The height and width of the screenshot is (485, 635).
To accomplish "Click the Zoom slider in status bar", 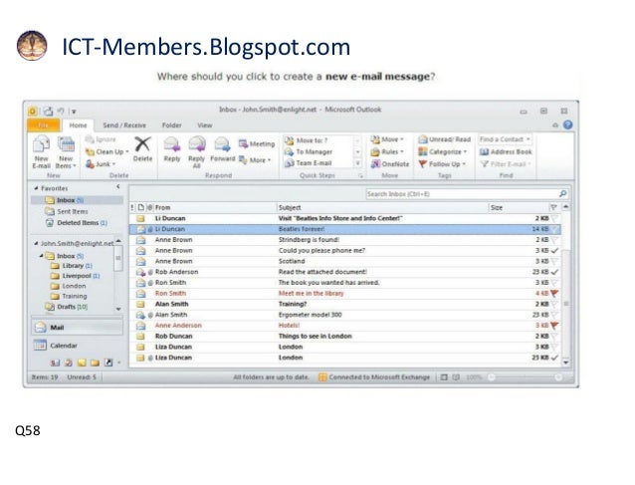I will point(525,377).
